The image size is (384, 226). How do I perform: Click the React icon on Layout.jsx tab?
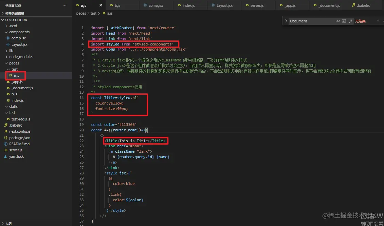213,5
